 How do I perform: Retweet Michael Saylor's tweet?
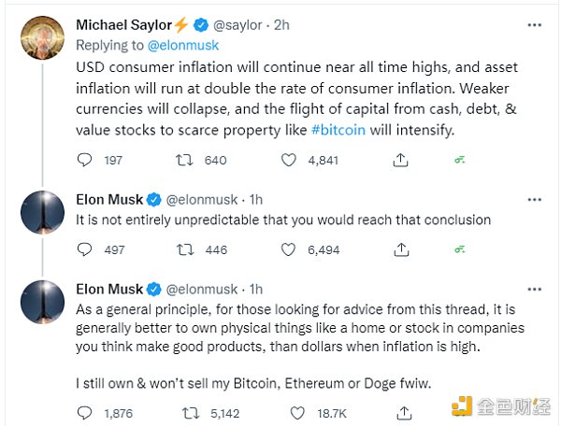(186, 160)
